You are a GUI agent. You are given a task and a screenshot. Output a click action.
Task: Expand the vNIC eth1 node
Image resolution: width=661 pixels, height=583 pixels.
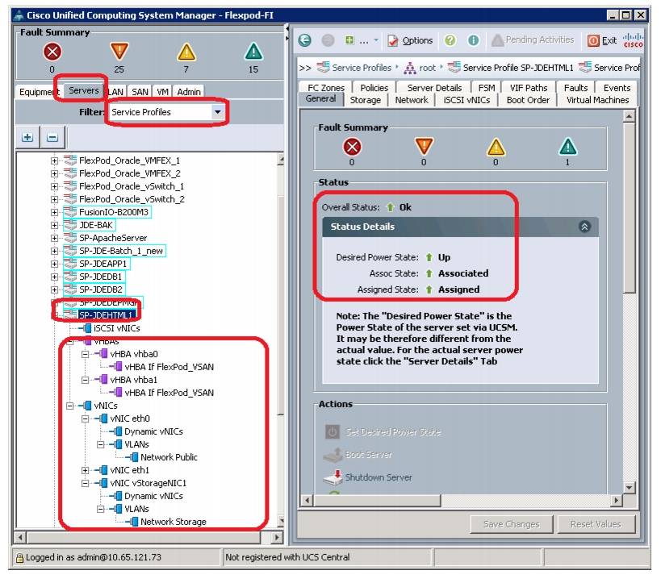(86, 470)
